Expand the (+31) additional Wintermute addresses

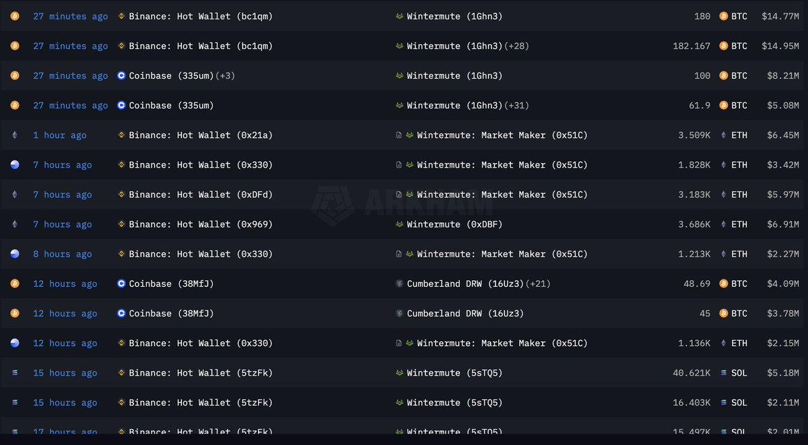517,106
